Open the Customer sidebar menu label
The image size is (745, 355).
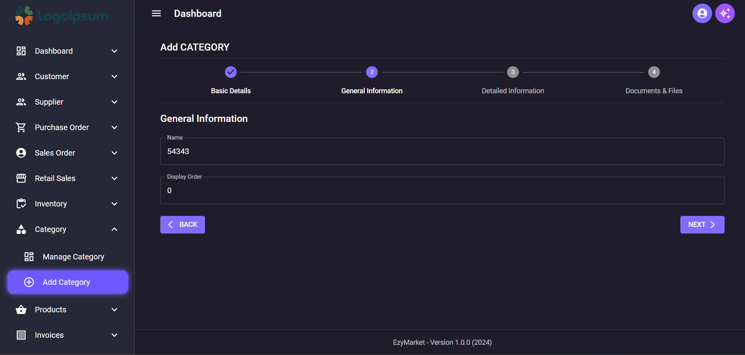tap(52, 76)
